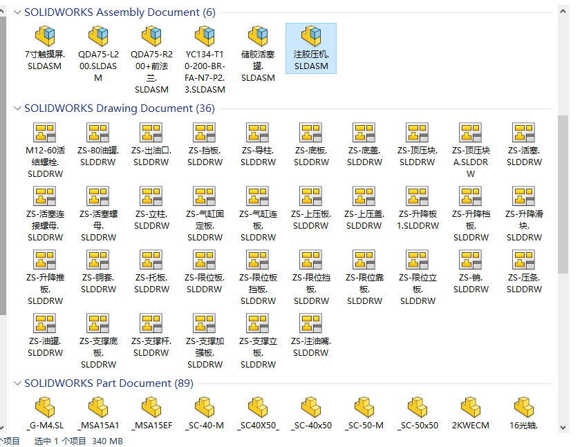Click the SOLIDWORKS Drawing Document (36) header text
Image resolution: width=582 pixels, height=447 pixels.
click(x=119, y=108)
